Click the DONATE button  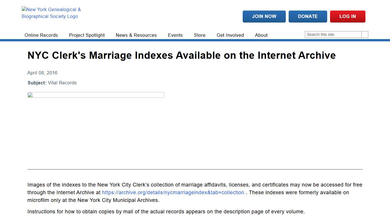pyautogui.click(x=308, y=16)
